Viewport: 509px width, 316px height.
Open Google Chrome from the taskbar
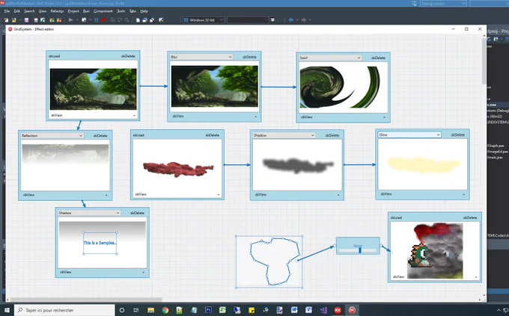pos(165,310)
